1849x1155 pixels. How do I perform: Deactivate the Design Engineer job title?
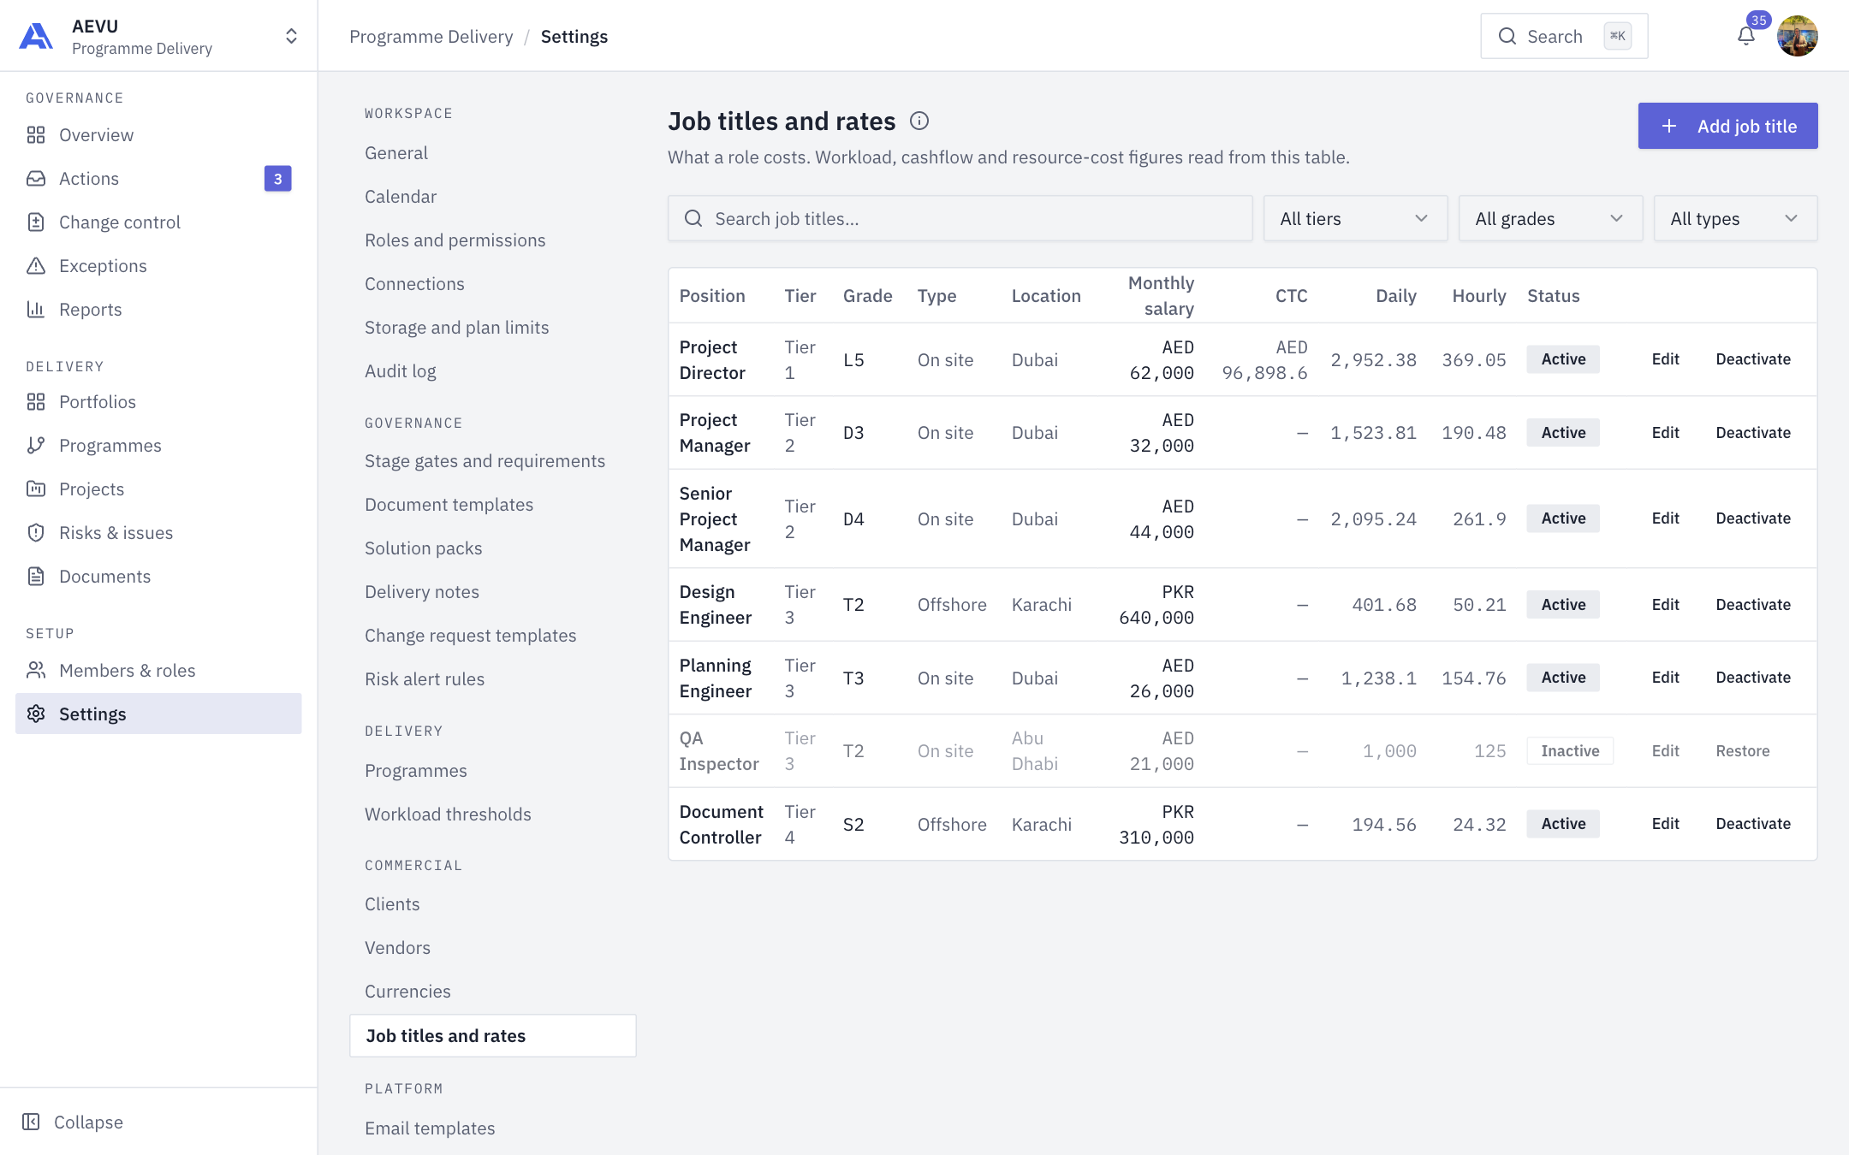click(1753, 605)
